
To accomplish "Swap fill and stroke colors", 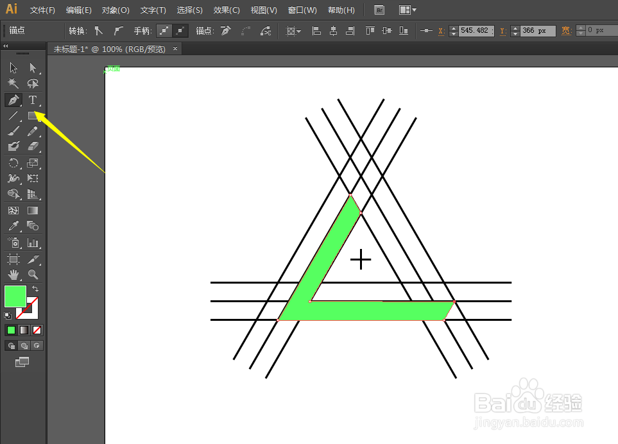I will (x=35, y=288).
